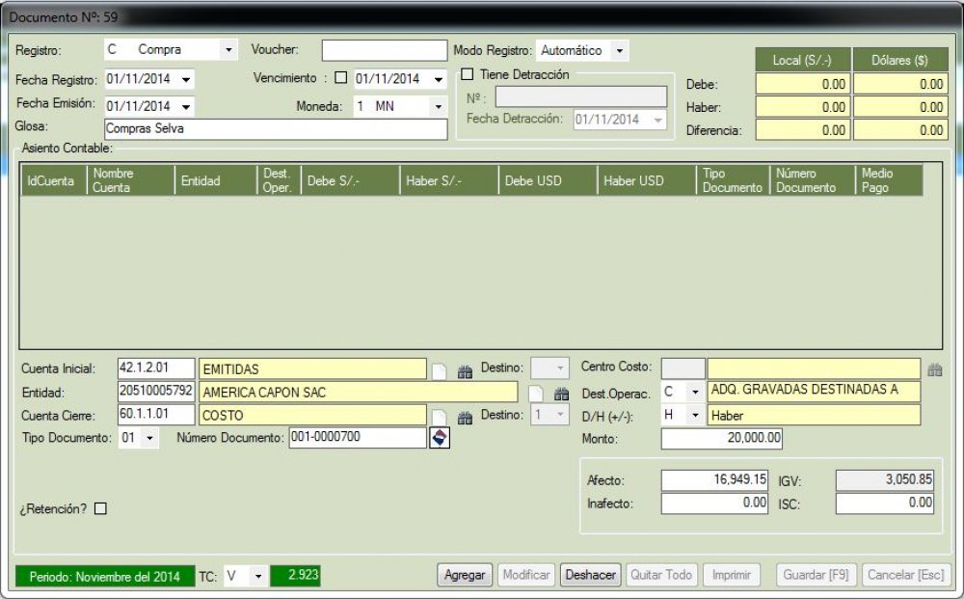964x599 pixels.
Task: Click the Debe S/.- column header
Action: click(351, 180)
